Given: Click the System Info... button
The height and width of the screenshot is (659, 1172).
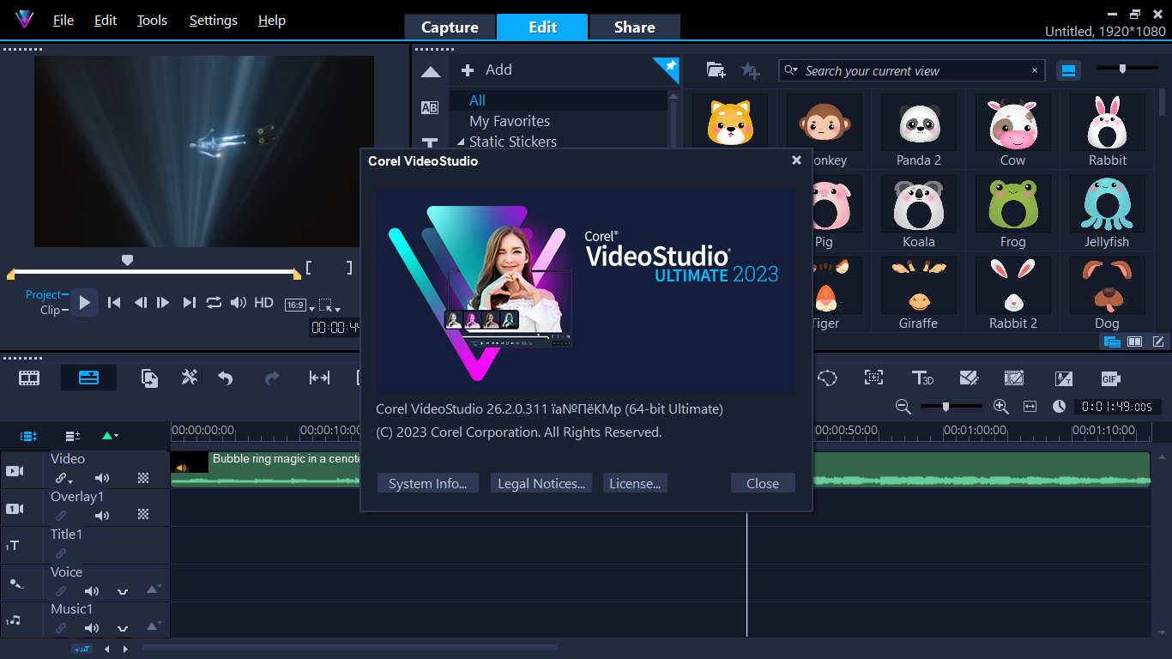Looking at the screenshot, I should (x=427, y=483).
